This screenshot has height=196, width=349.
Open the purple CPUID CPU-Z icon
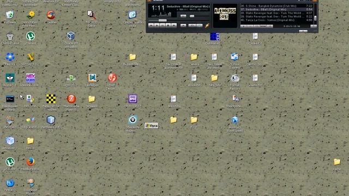133,99
